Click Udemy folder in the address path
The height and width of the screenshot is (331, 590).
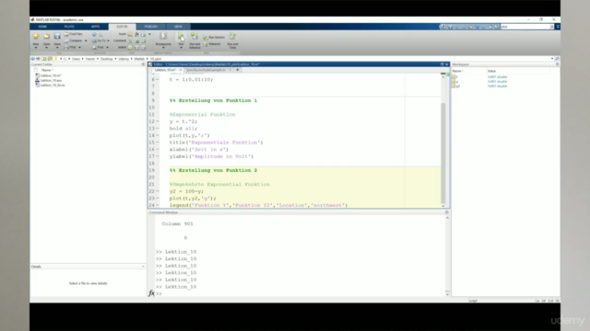[123, 59]
